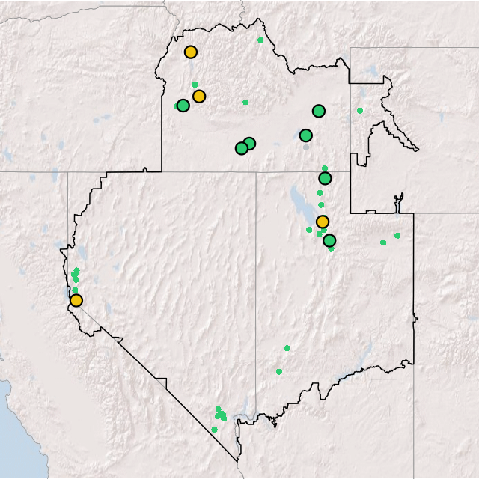The image size is (479, 479).
Task: Click the small green dot between the two northern yellow markers
Action: 195,85
